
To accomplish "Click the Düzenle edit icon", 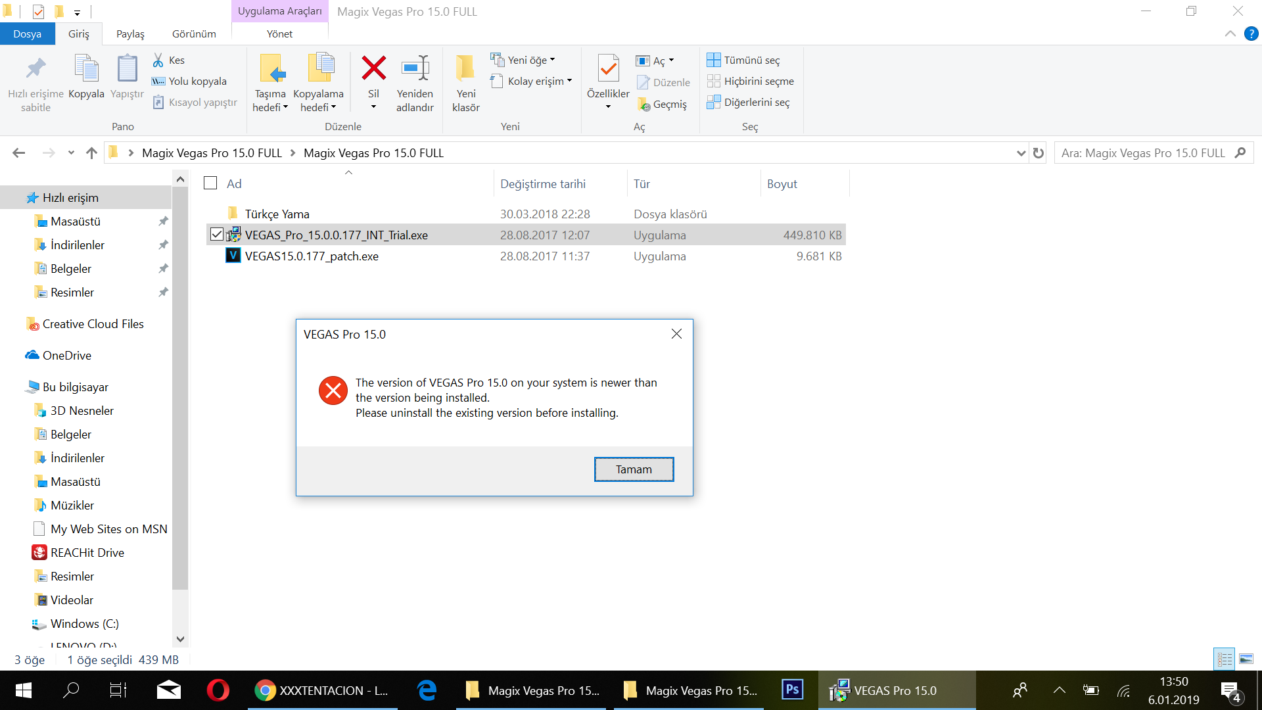I will [643, 82].
